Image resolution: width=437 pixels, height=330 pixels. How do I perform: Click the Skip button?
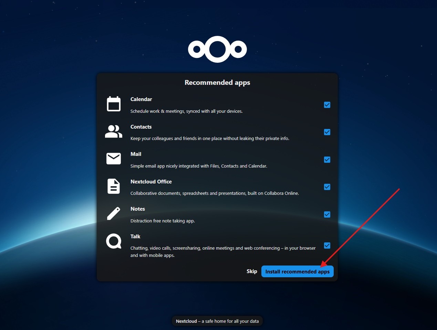252,271
